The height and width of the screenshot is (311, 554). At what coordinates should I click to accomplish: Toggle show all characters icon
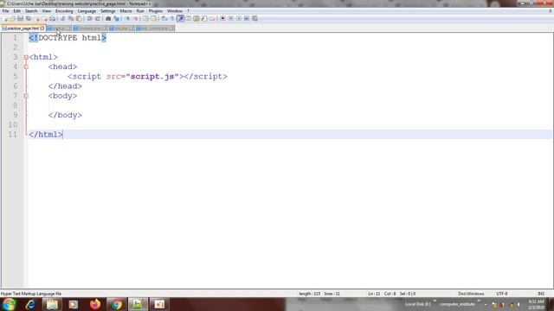click(x=172, y=18)
